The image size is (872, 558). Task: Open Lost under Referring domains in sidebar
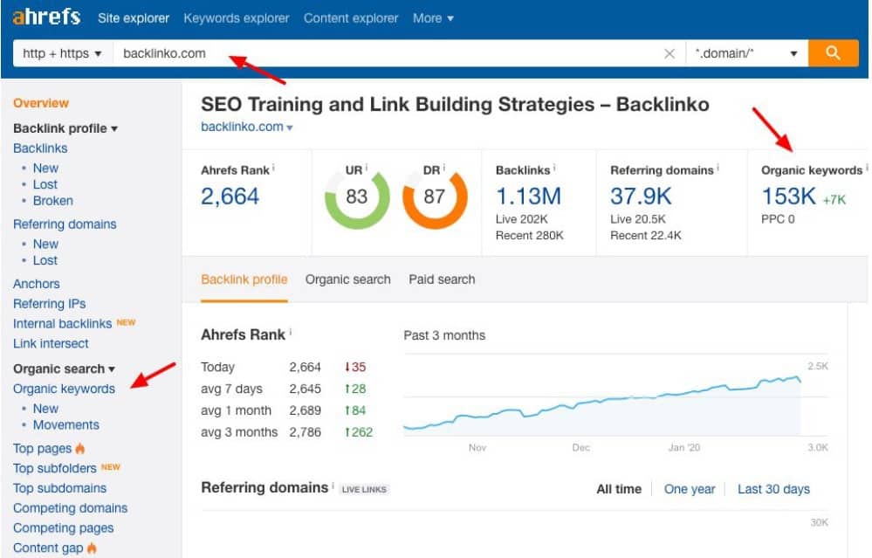click(x=45, y=260)
